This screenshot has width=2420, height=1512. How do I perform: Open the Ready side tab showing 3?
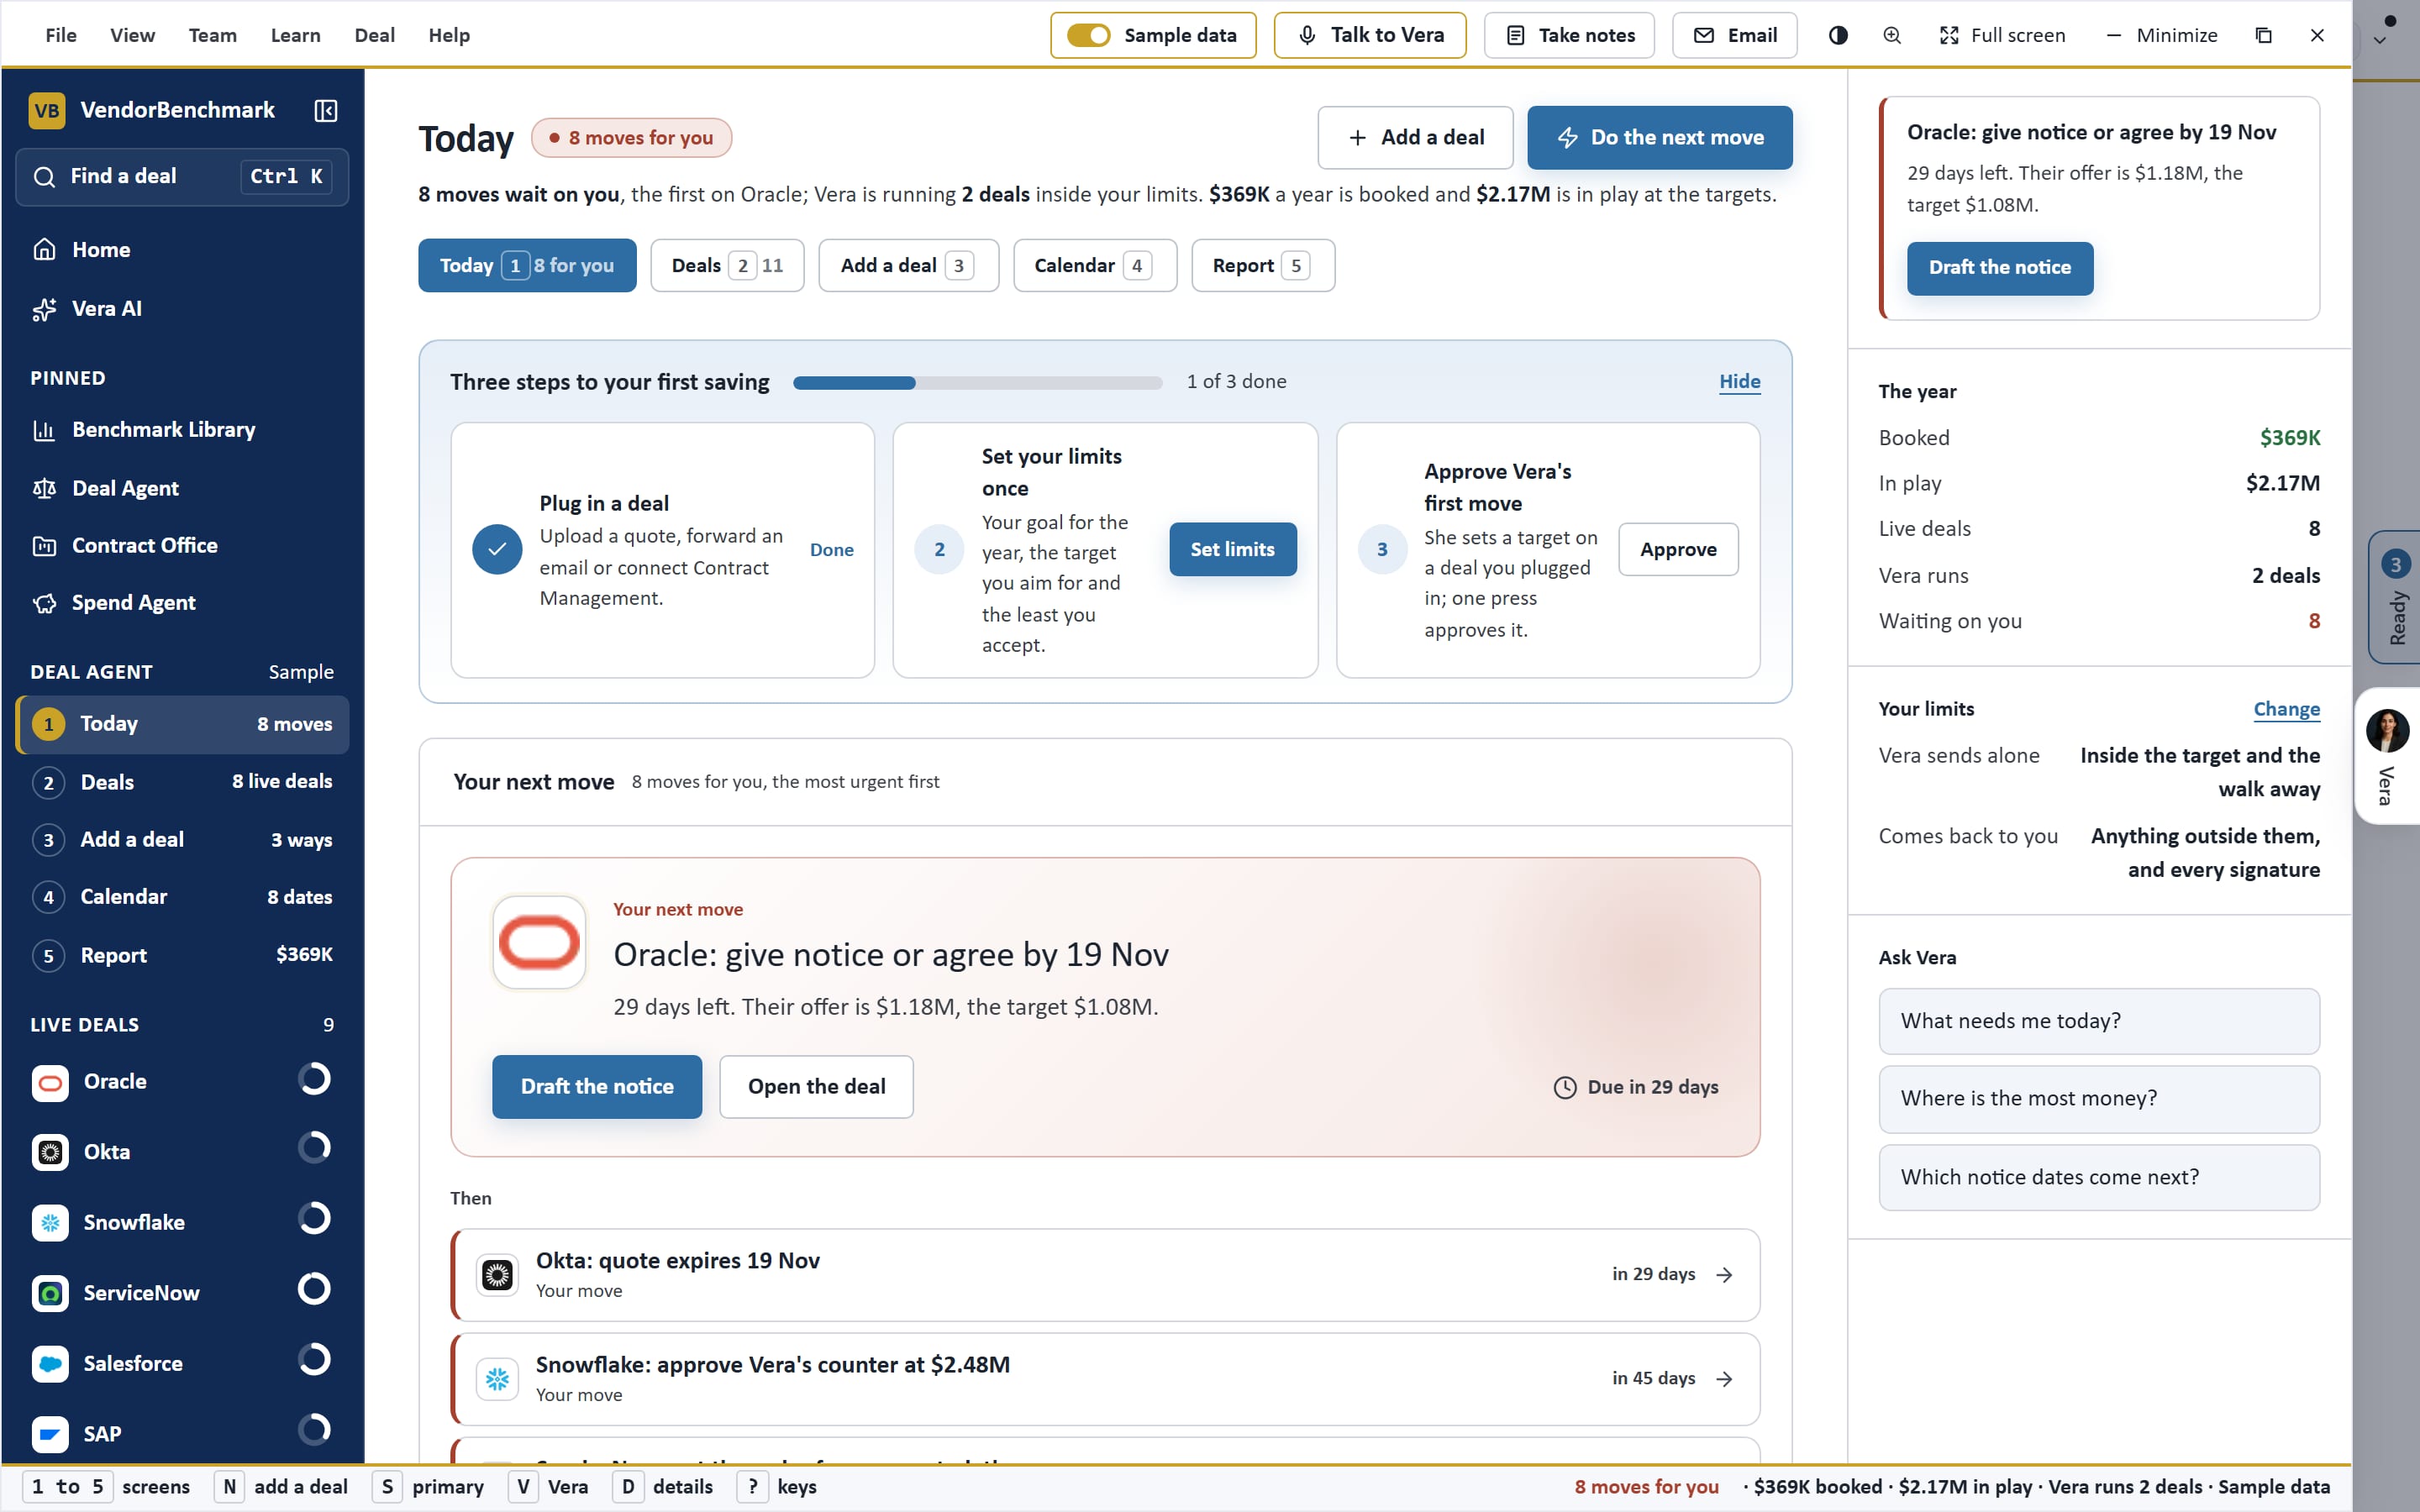tap(2394, 597)
